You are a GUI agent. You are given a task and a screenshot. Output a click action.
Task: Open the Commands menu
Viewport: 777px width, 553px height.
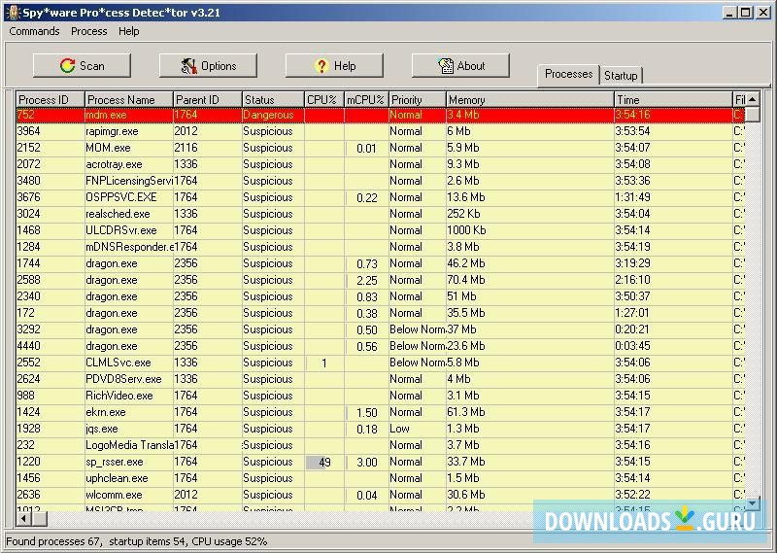click(34, 31)
